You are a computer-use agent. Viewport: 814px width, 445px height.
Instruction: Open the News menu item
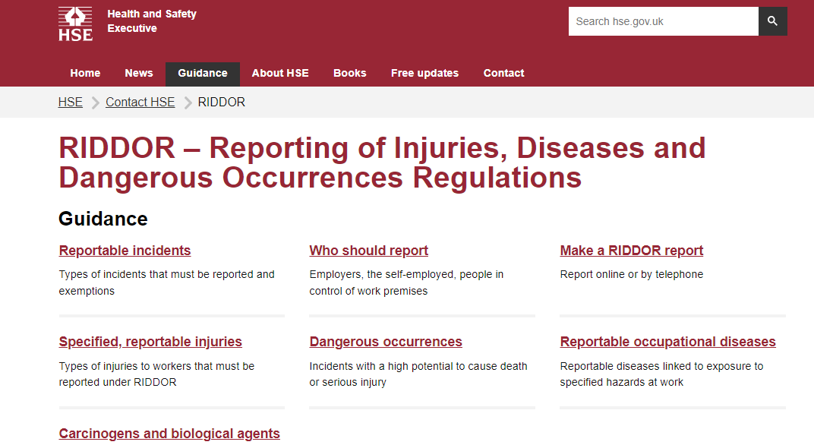tap(139, 73)
